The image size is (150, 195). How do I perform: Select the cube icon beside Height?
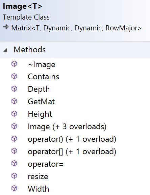click(14, 114)
